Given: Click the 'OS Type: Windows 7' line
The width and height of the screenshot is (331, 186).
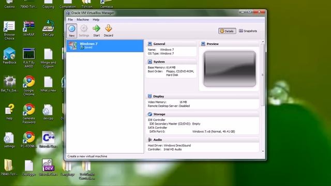Looking at the screenshot, I should [x=161, y=54].
